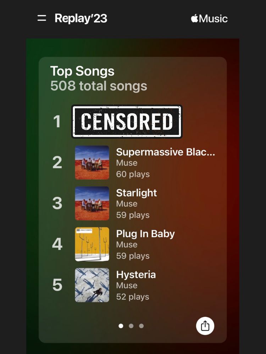
Task: Select the 508 total songs text
Action: point(99,86)
